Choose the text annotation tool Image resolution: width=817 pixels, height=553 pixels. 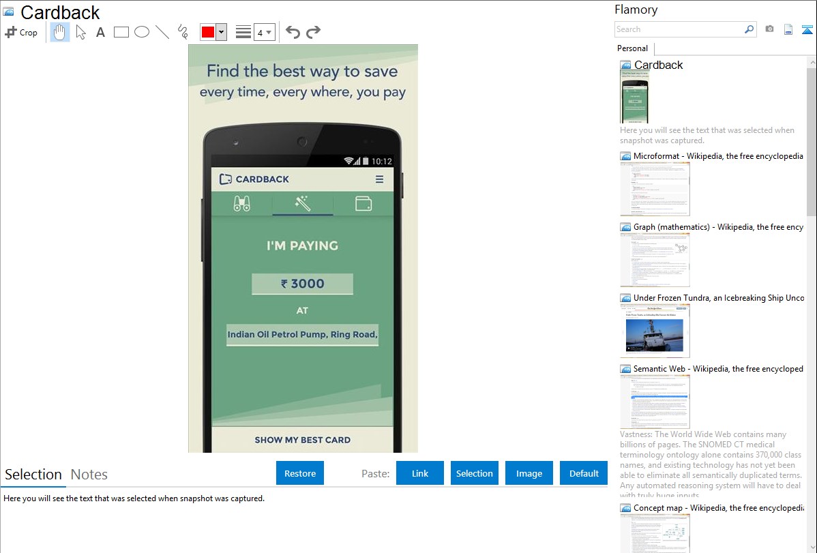100,32
